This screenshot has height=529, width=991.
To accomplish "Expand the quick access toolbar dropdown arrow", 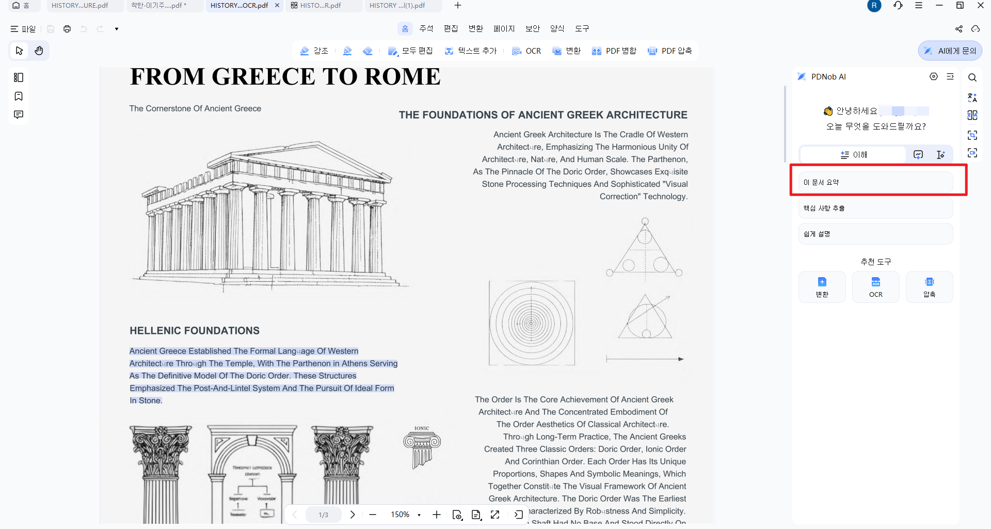I will 117,29.
